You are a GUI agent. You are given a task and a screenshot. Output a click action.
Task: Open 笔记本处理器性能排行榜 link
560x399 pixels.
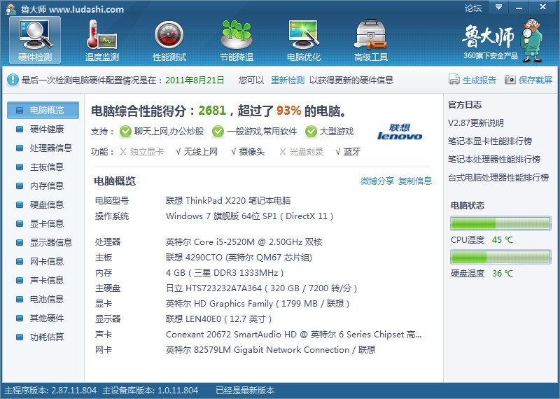494,160
